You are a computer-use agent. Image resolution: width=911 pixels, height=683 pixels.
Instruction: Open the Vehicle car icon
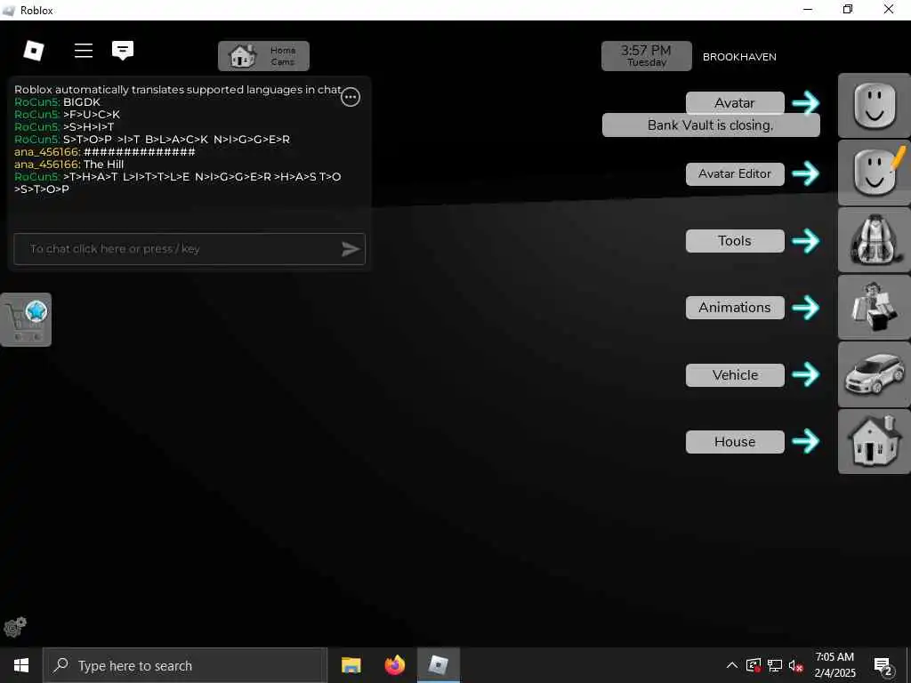874,374
